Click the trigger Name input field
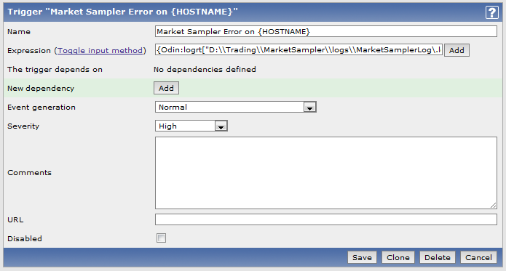This screenshot has height=271, width=506. 326,31
